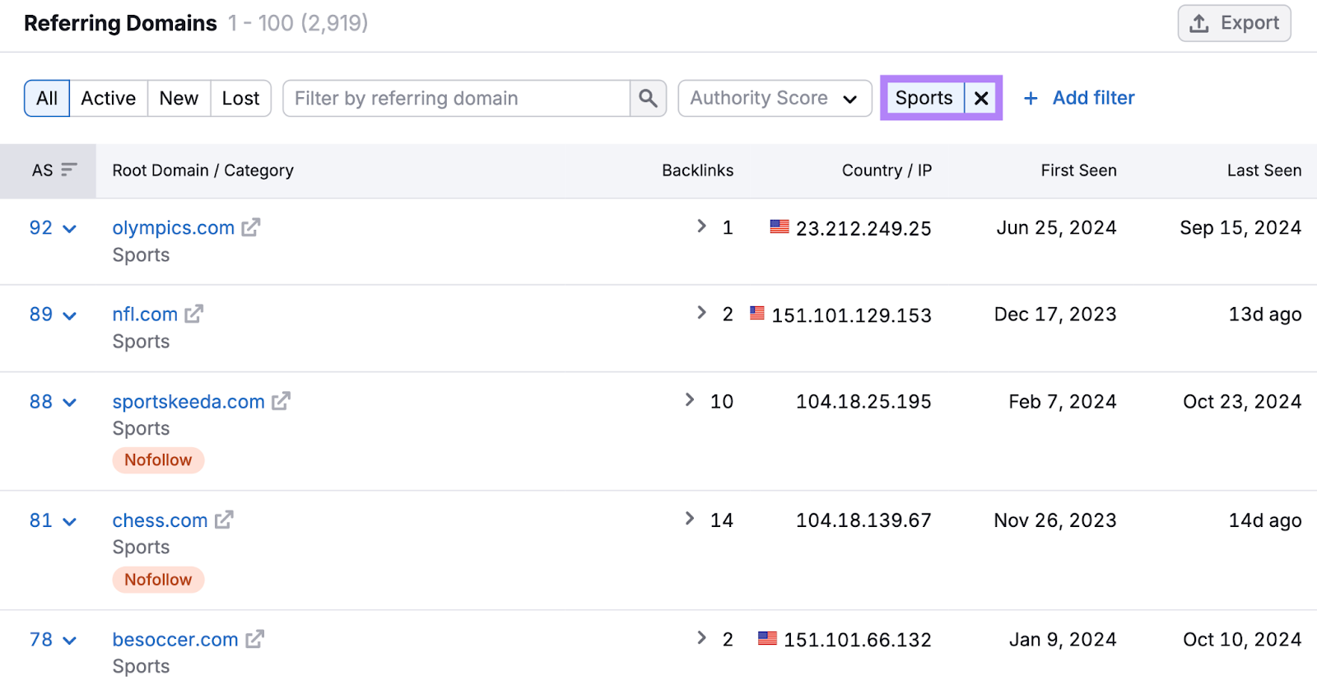Expand authority score 78 chevron
This screenshot has height=695, width=1317.
pos(70,641)
